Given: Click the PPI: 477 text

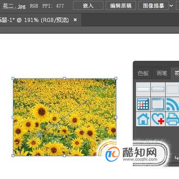Looking at the screenshot, I should 53,6.
